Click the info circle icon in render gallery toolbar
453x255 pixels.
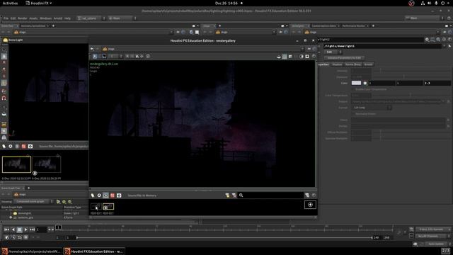click(x=148, y=57)
